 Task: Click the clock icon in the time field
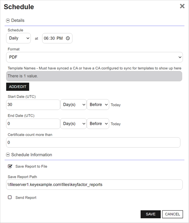68,38
